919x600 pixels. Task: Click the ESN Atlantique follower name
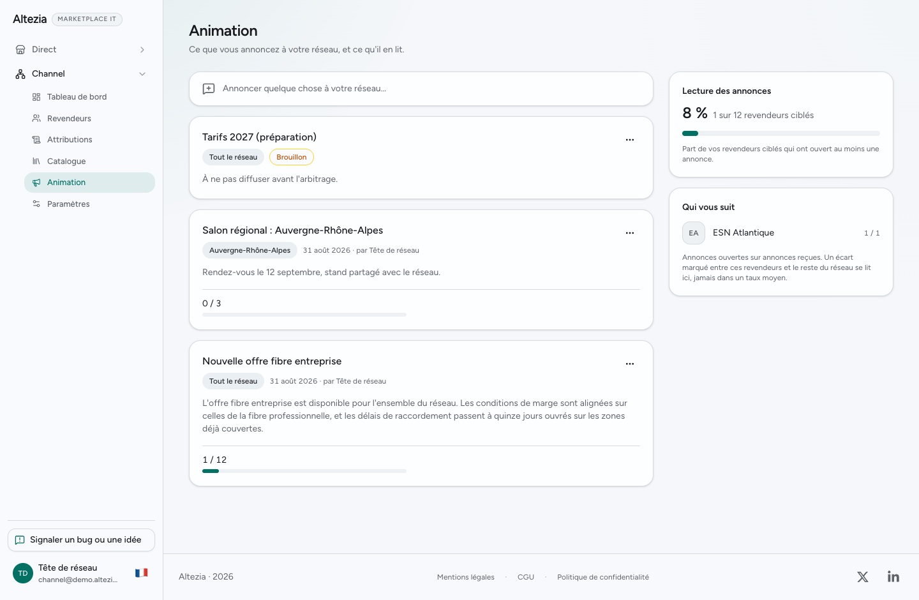pos(743,233)
